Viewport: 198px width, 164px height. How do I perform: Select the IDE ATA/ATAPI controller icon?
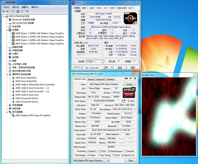(x=10, y=23)
